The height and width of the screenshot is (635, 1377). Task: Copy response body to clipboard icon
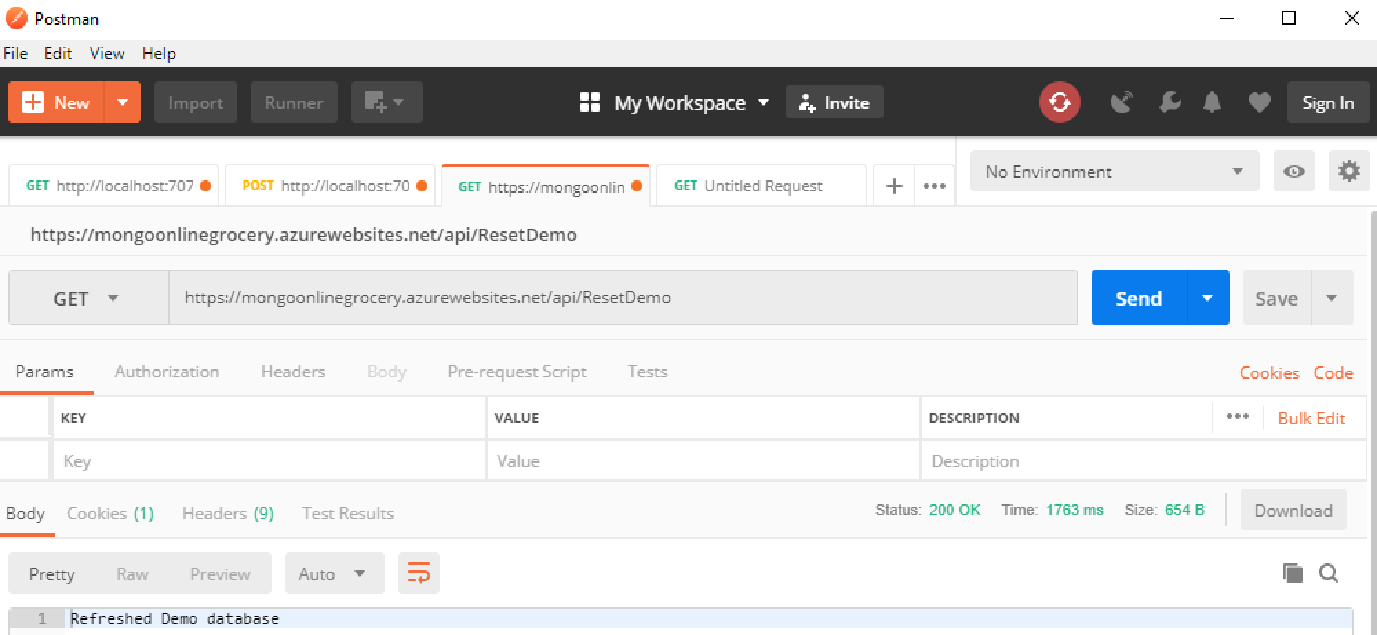(1292, 573)
